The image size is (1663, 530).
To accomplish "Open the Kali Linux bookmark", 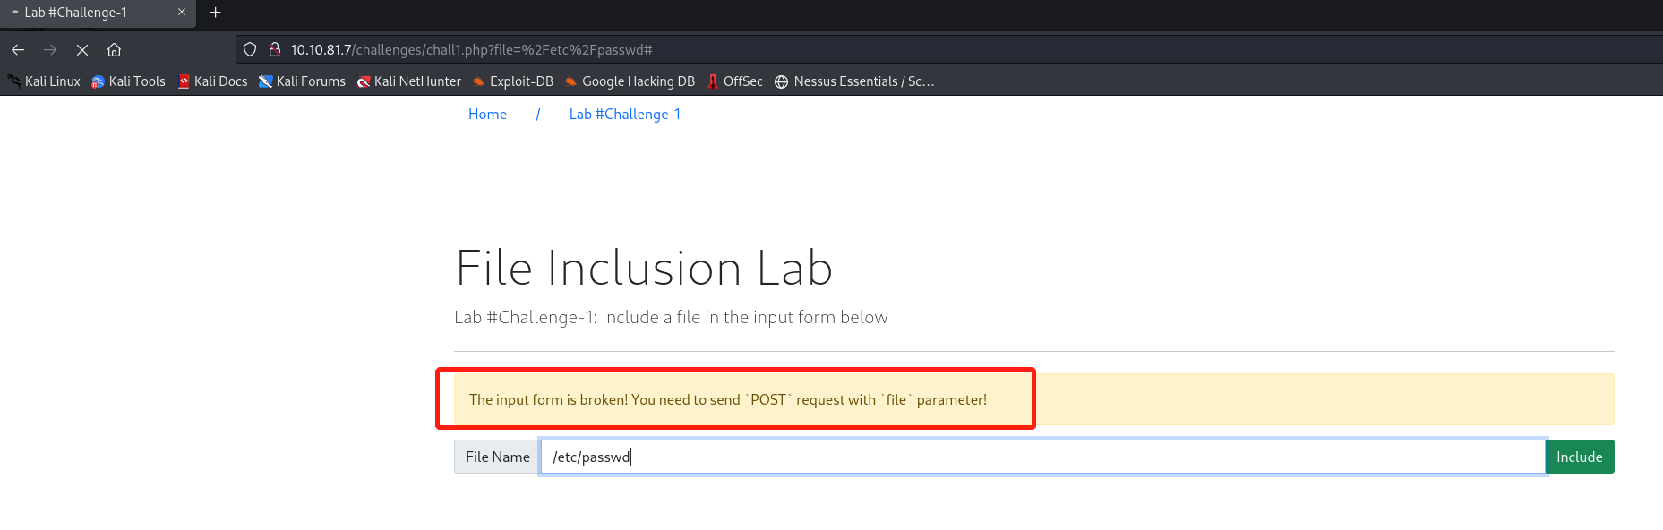I will click(45, 81).
